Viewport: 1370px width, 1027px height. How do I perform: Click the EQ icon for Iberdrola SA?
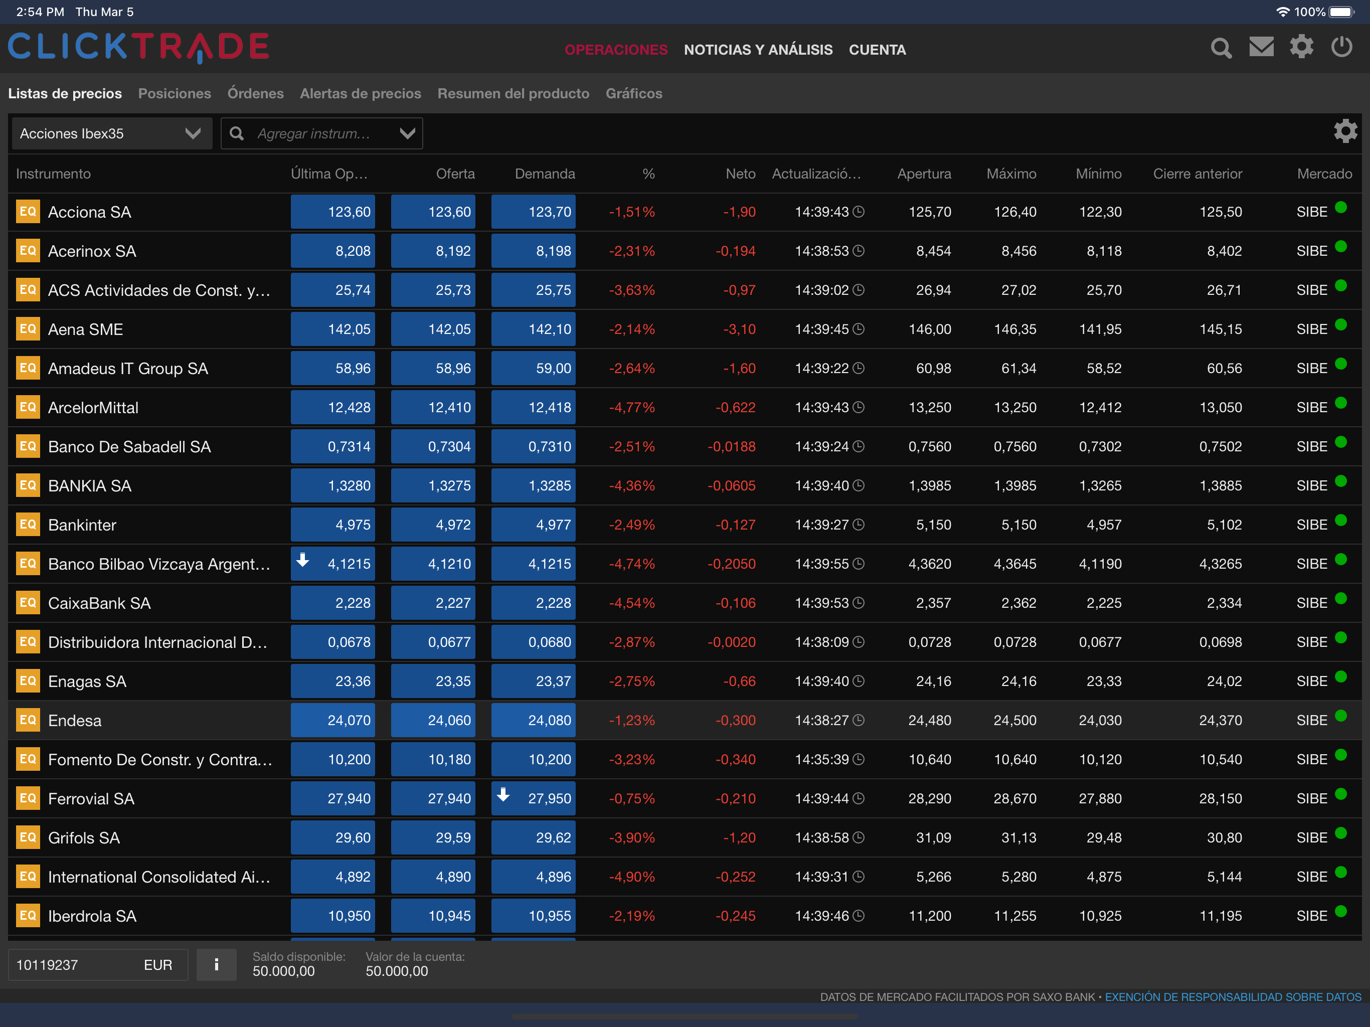pos(28,916)
